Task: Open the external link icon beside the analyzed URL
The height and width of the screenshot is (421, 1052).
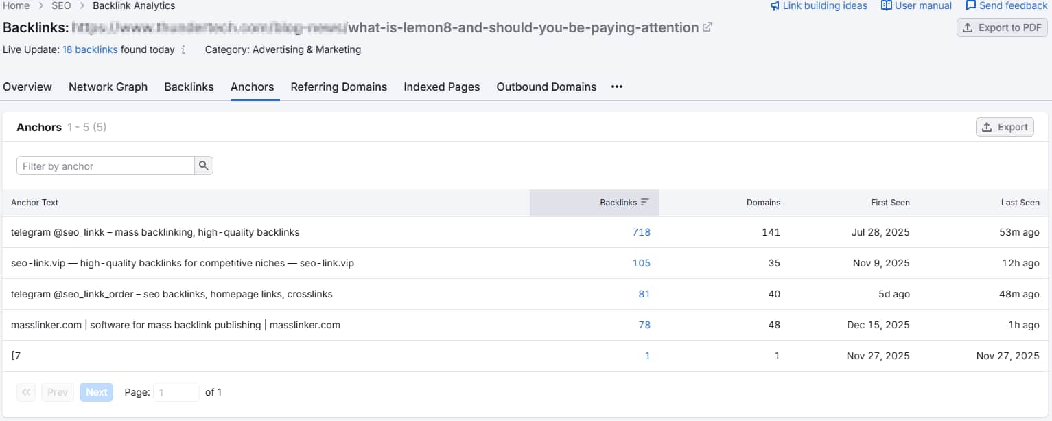Action: pos(707,28)
